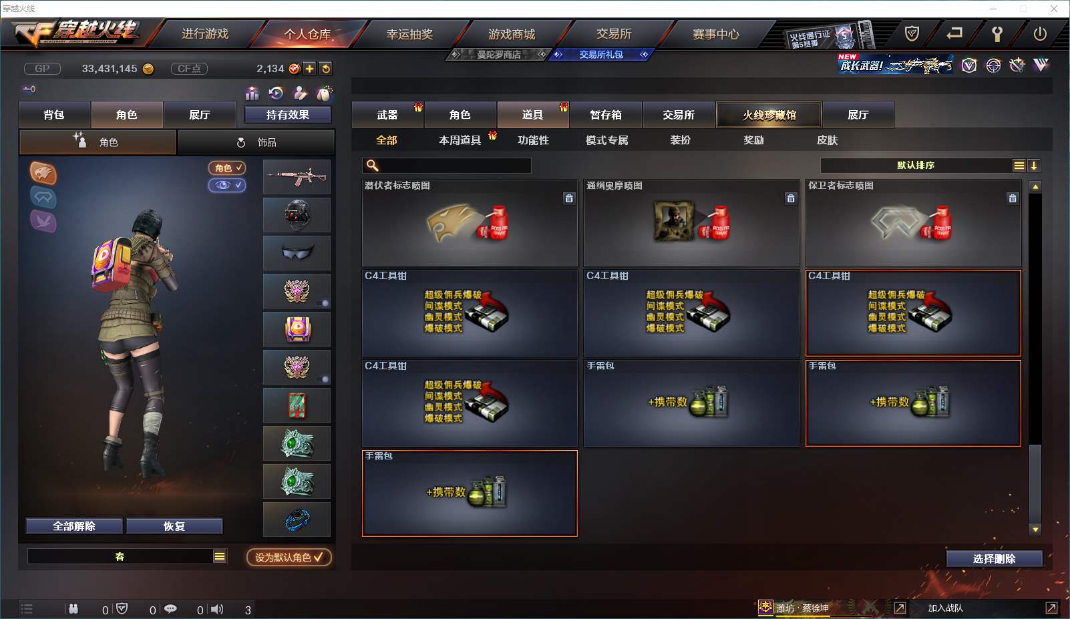
Task: Open the wrench settings icon
Action: click(997, 33)
